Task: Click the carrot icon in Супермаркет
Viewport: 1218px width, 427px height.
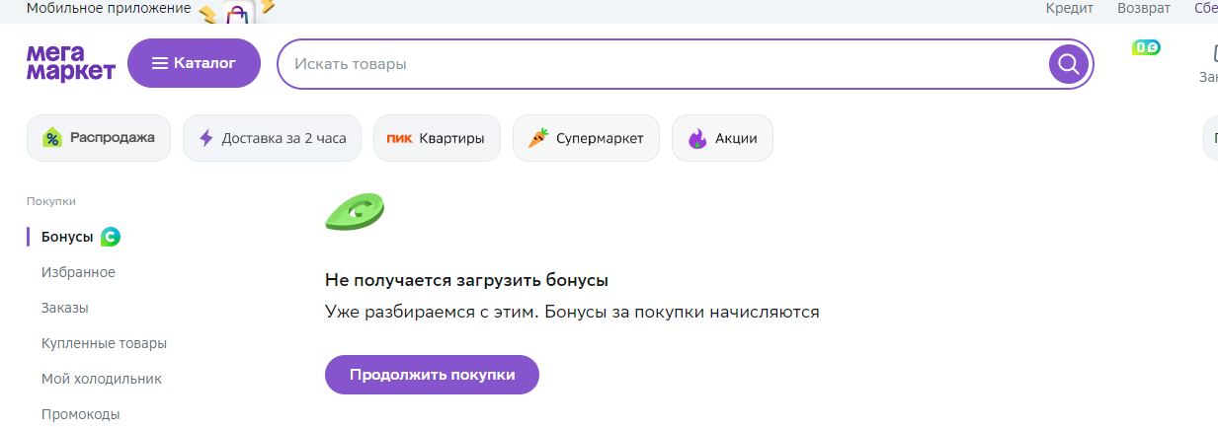Action: pos(538,138)
